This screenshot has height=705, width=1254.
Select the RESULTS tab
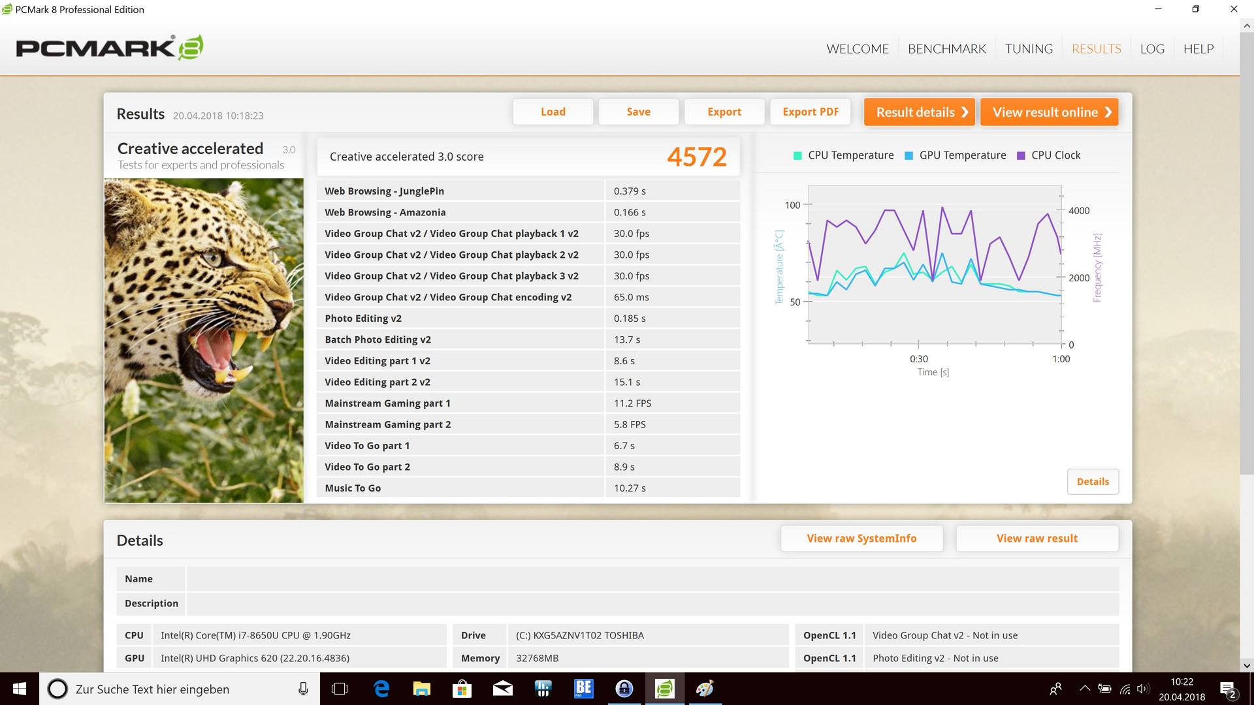[x=1097, y=49]
